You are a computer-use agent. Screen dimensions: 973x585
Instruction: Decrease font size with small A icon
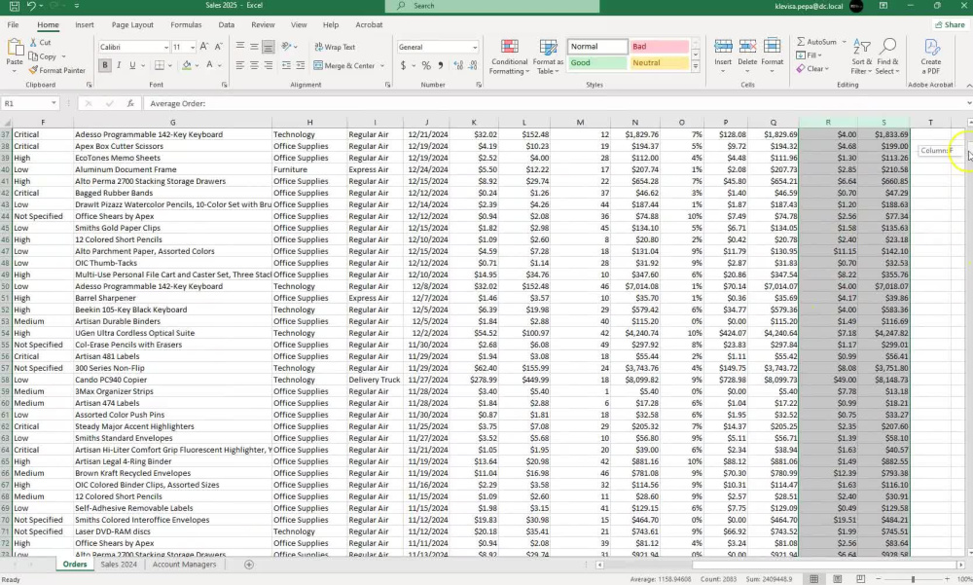coord(218,47)
